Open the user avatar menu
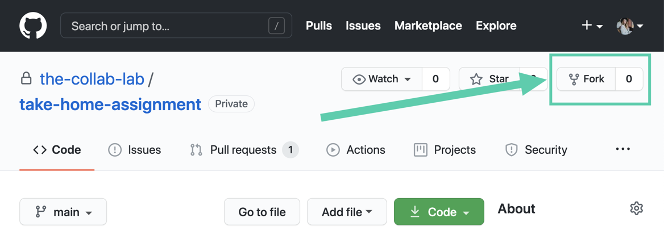 pyautogui.click(x=630, y=26)
